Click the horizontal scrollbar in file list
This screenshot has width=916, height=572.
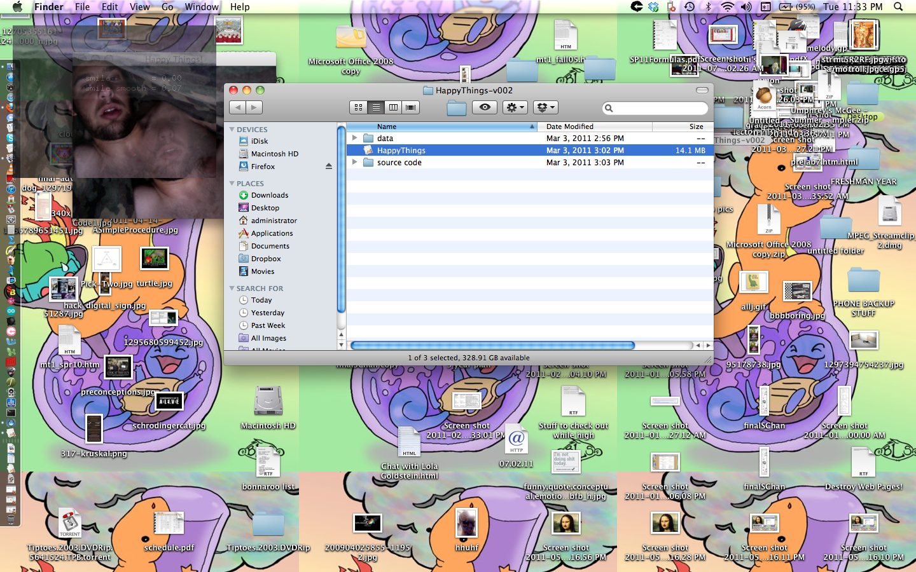click(493, 345)
